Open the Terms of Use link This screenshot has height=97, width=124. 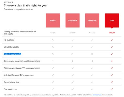97,95
